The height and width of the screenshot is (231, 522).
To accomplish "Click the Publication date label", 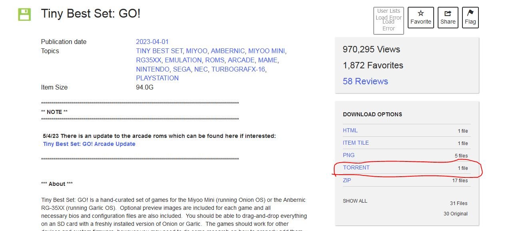I will pyautogui.click(x=64, y=42).
